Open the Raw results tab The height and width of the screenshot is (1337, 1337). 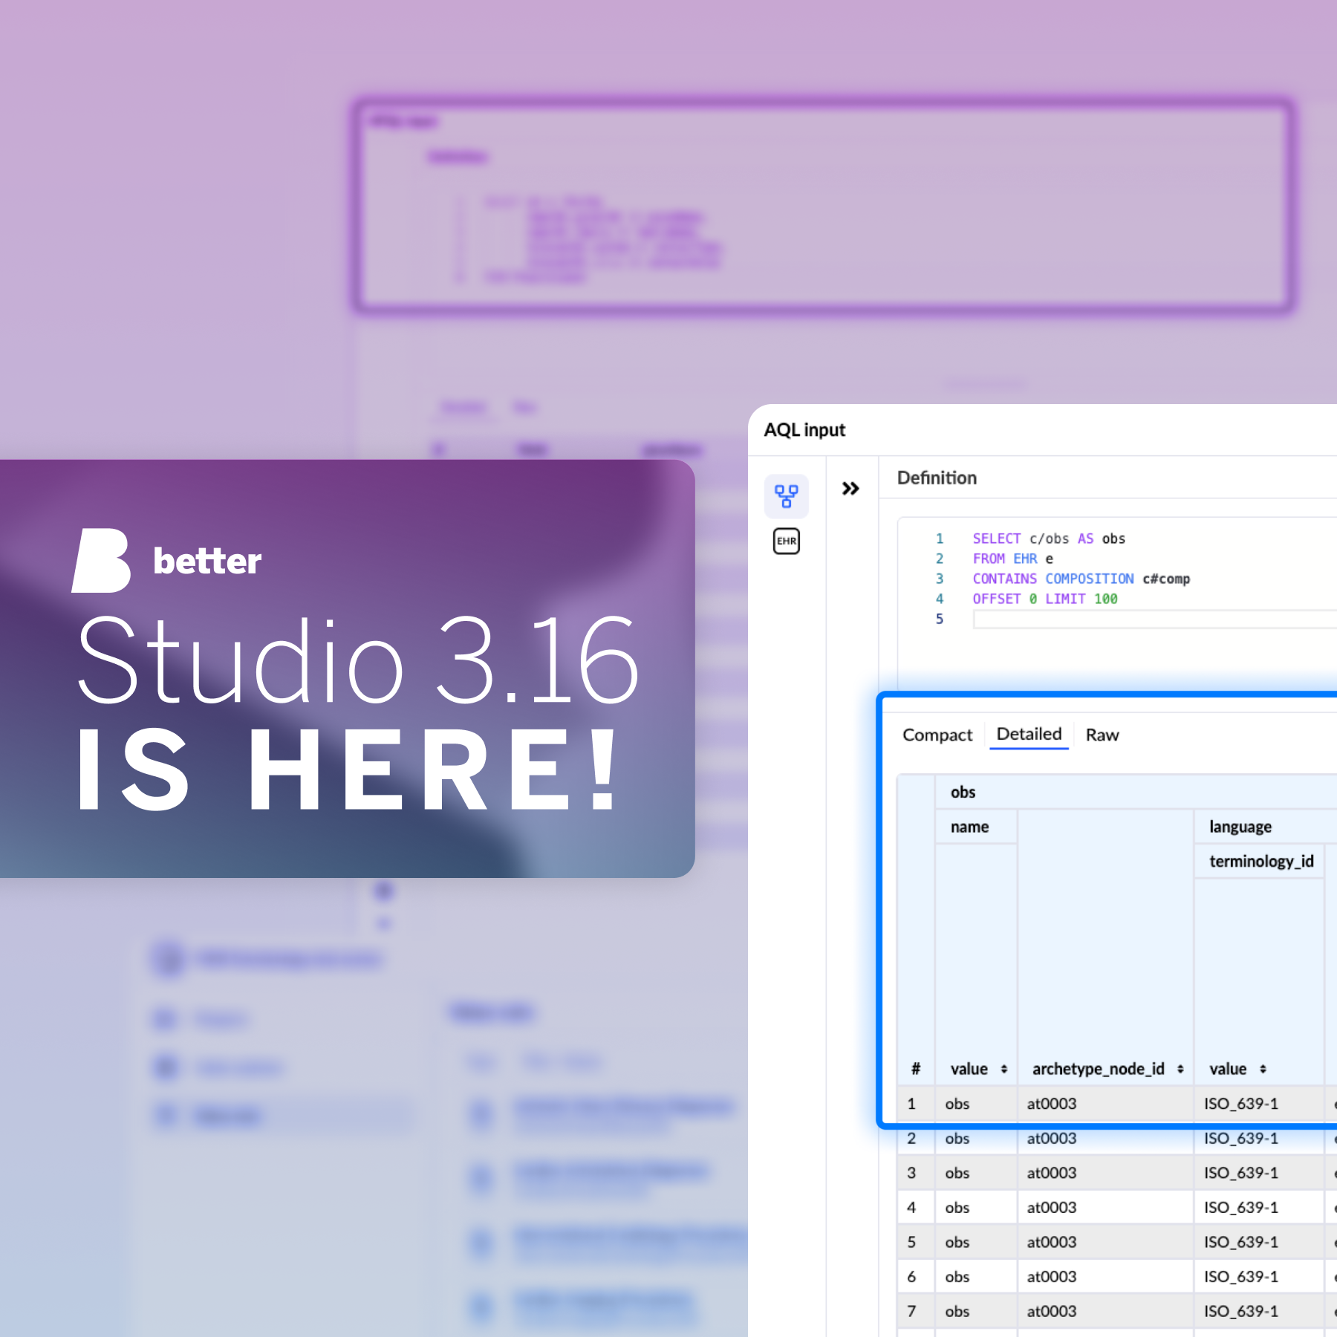1102,735
